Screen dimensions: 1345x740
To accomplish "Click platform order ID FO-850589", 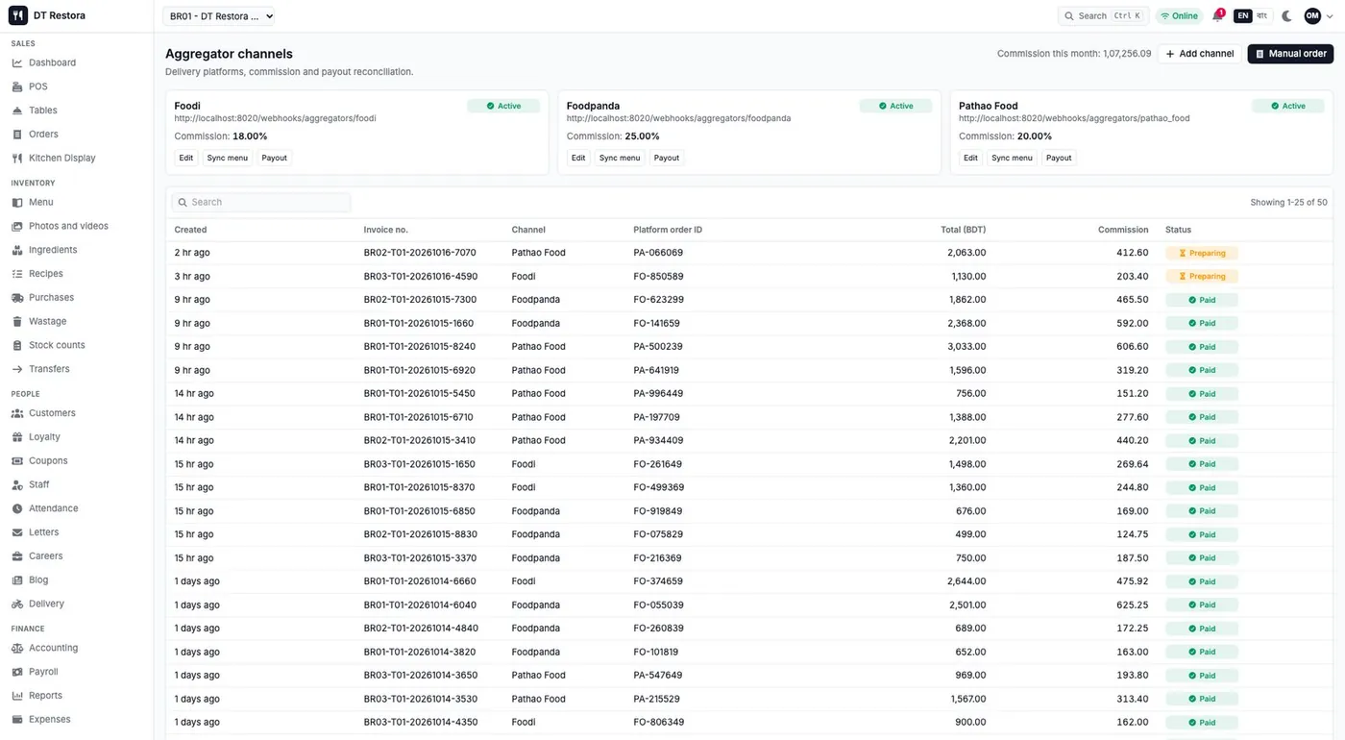I will [x=658, y=276].
